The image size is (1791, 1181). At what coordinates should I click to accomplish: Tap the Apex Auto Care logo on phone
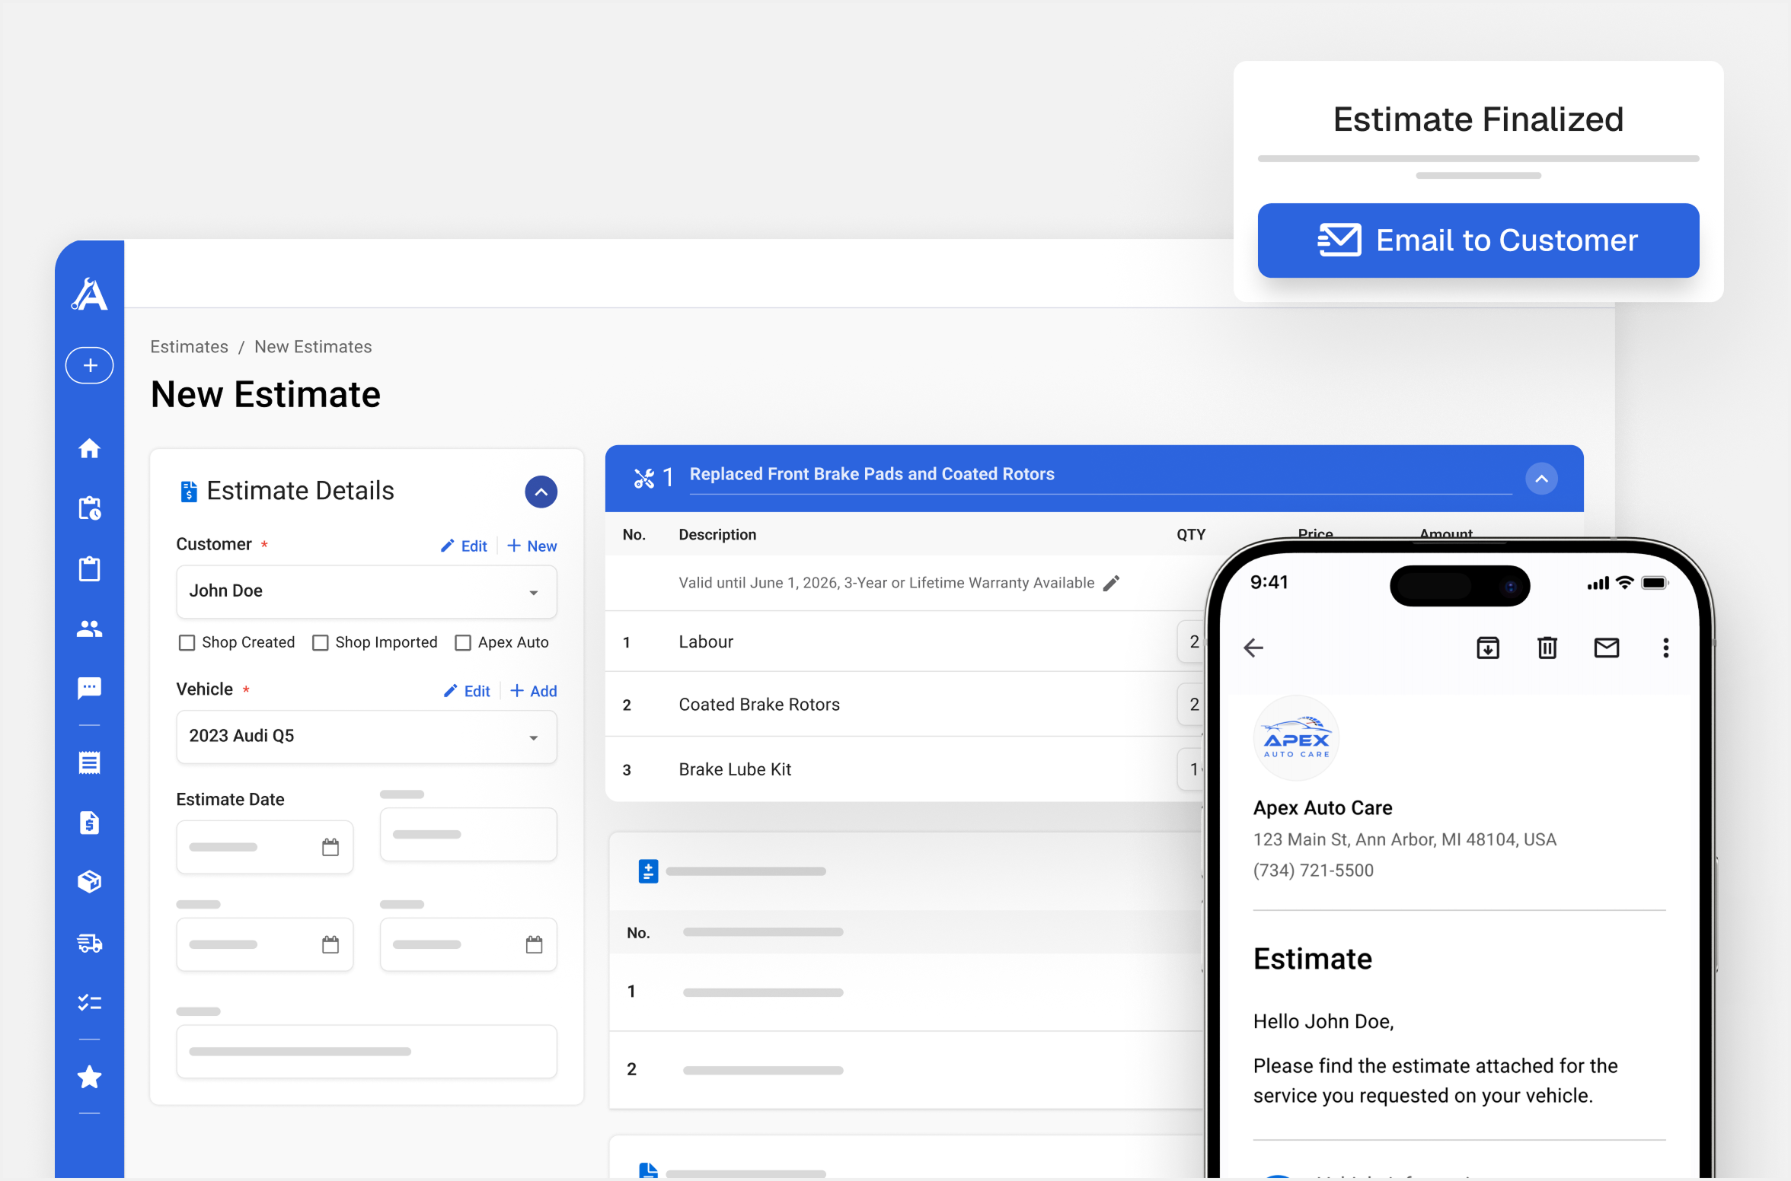coord(1296,738)
